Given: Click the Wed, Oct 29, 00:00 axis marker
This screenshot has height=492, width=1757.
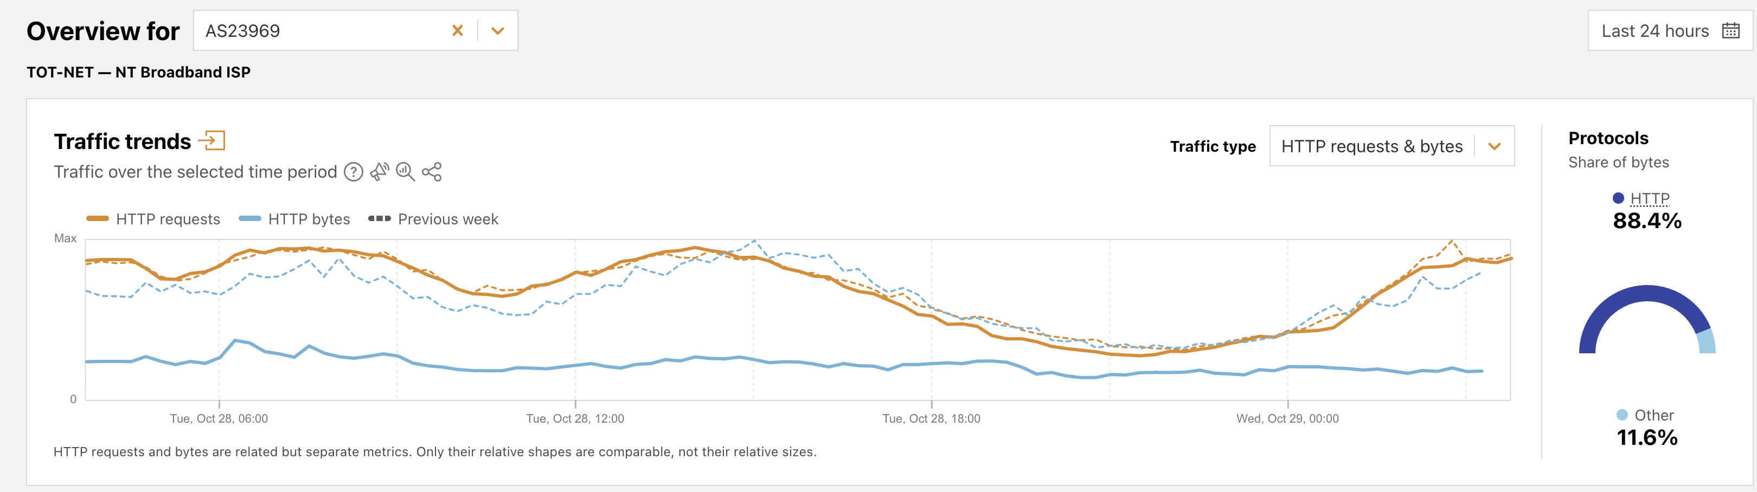Looking at the screenshot, I should [x=1287, y=418].
